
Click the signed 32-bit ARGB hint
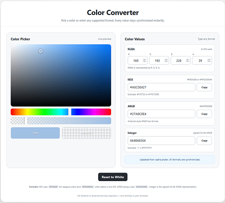[x=202, y=133]
